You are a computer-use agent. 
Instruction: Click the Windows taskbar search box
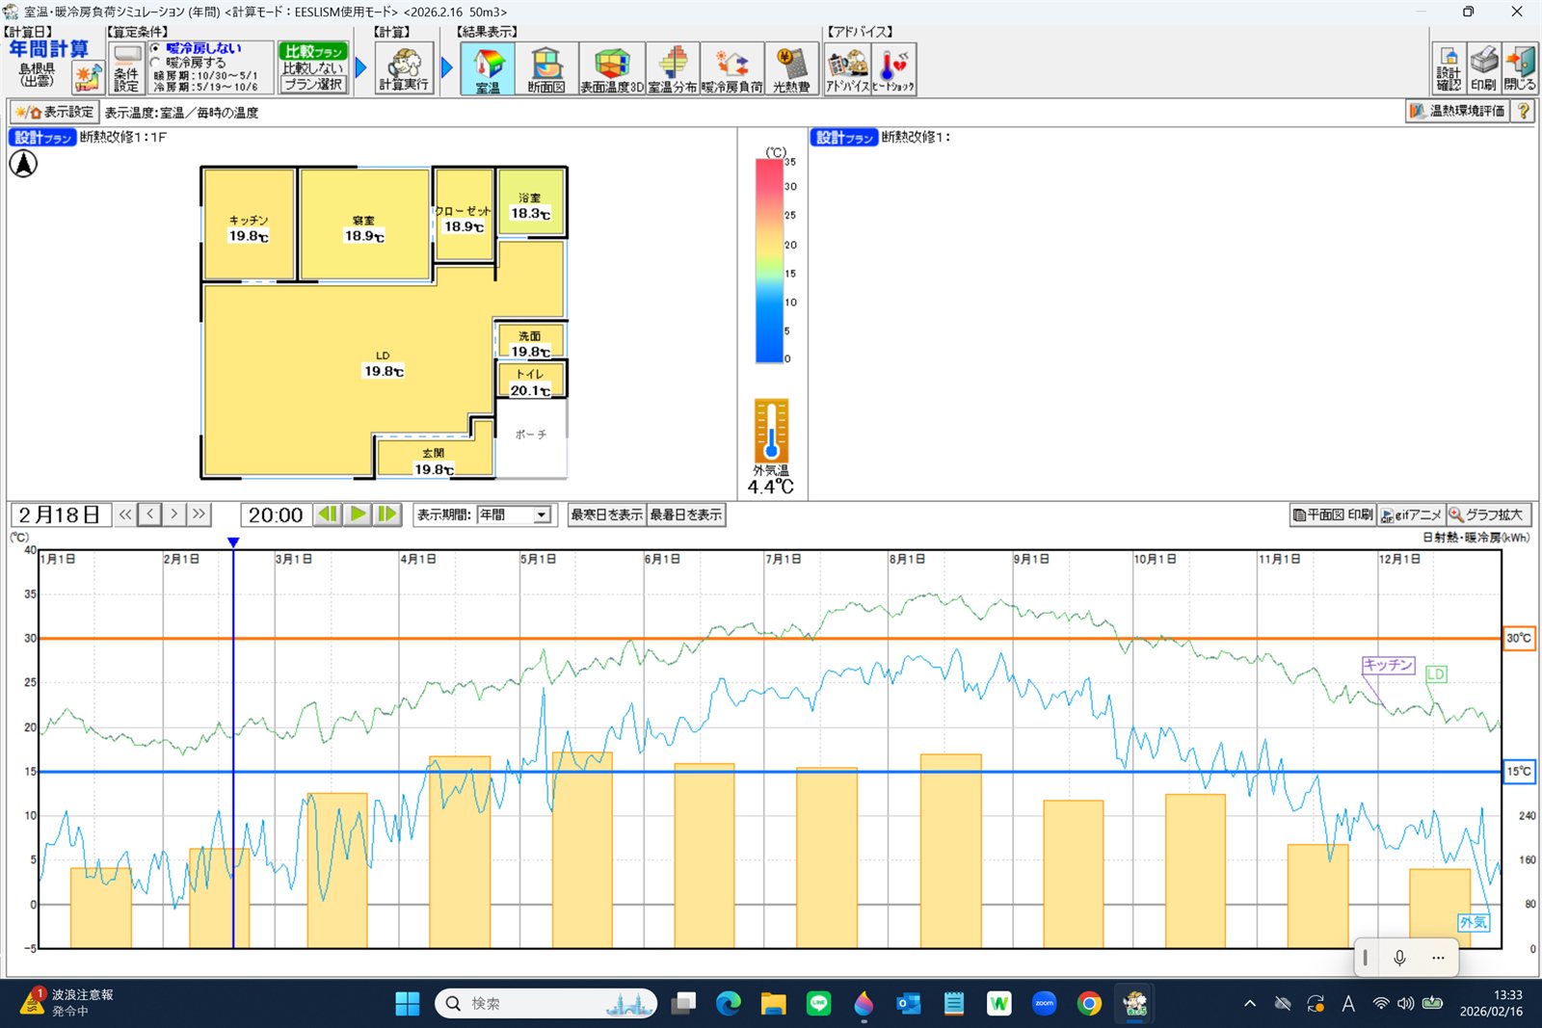pyautogui.click(x=546, y=1004)
